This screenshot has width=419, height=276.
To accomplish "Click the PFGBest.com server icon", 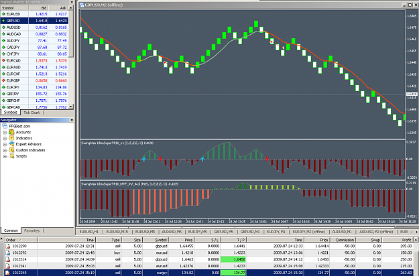I will tap(5, 126).
